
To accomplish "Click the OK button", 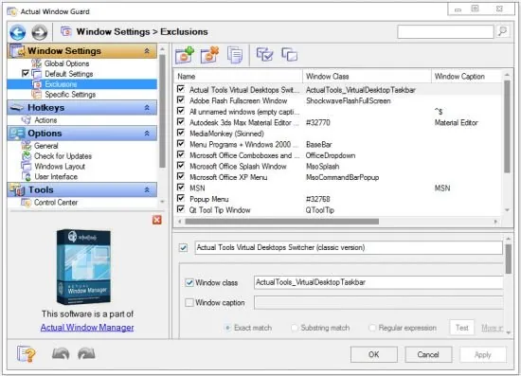I will pyautogui.click(x=374, y=354).
